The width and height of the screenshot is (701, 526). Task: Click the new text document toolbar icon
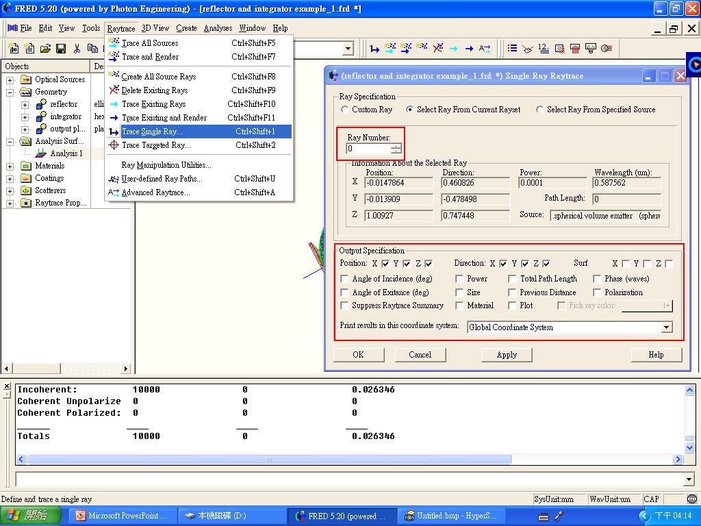tap(29, 49)
